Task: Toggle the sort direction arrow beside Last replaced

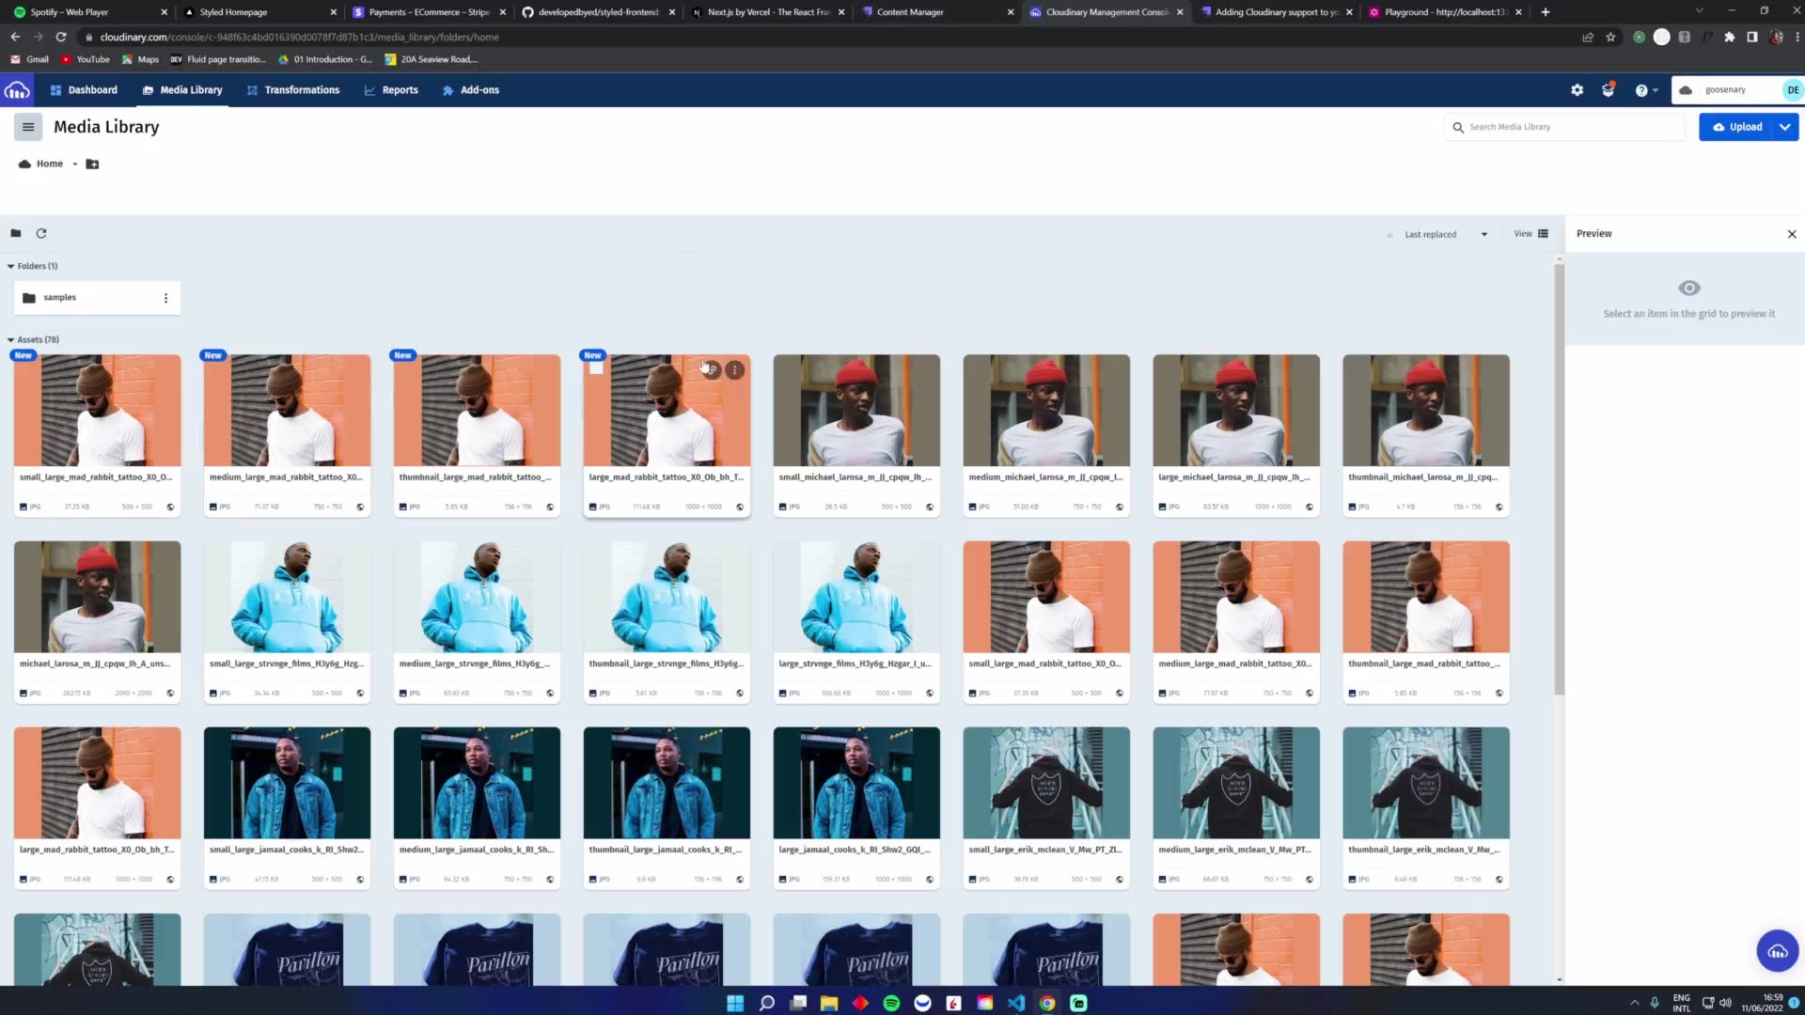Action: click(1389, 235)
